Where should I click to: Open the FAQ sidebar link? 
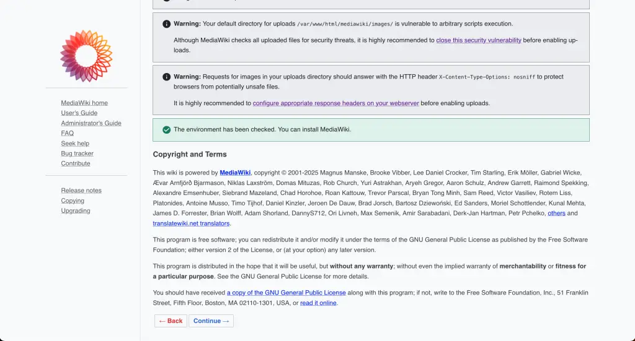pos(67,133)
